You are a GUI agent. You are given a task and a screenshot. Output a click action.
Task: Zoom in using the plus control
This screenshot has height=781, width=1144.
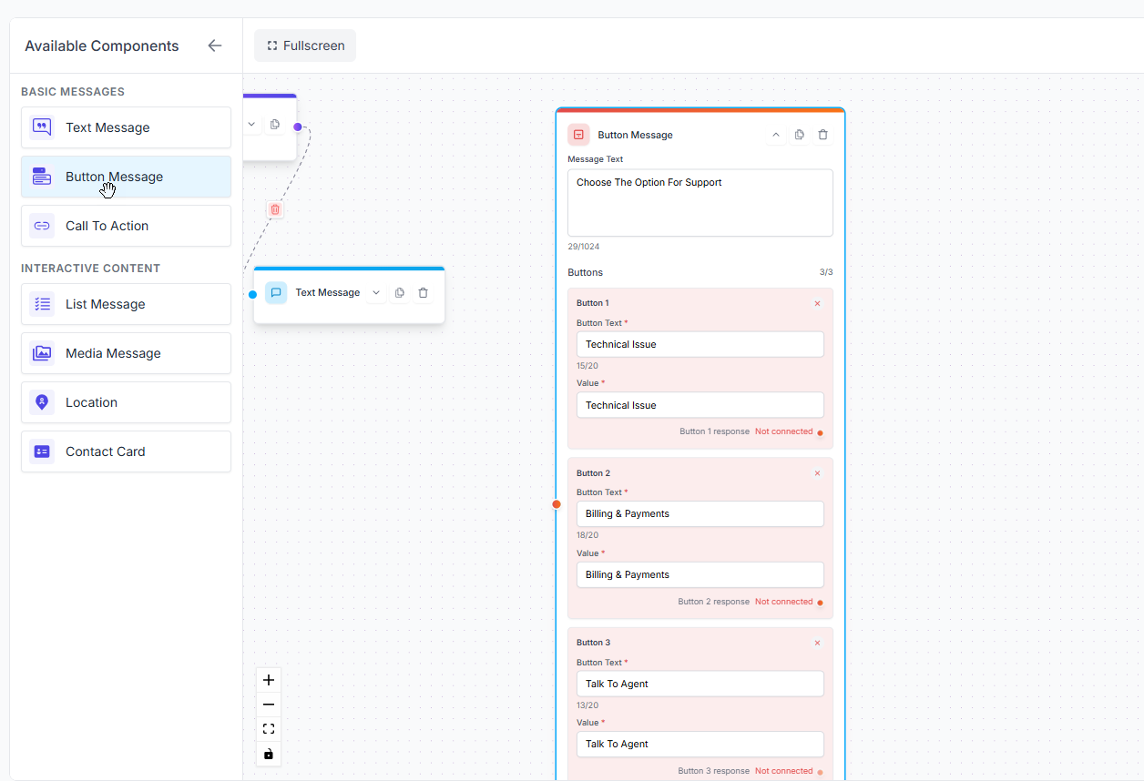pos(269,679)
